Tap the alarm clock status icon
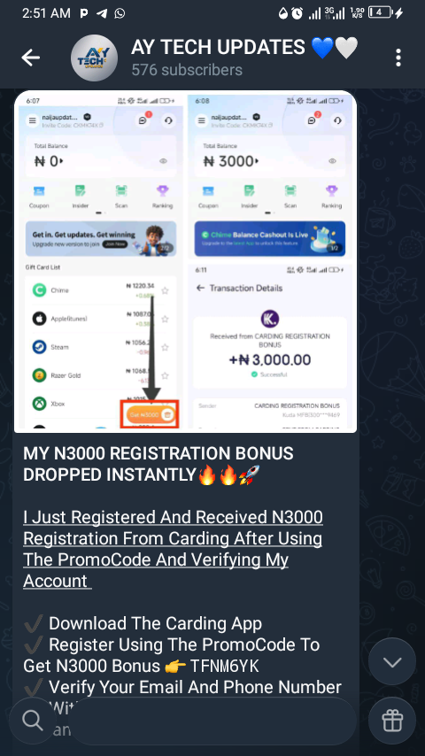The width and height of the screenshot is (425, 756). tap(297, 13)
